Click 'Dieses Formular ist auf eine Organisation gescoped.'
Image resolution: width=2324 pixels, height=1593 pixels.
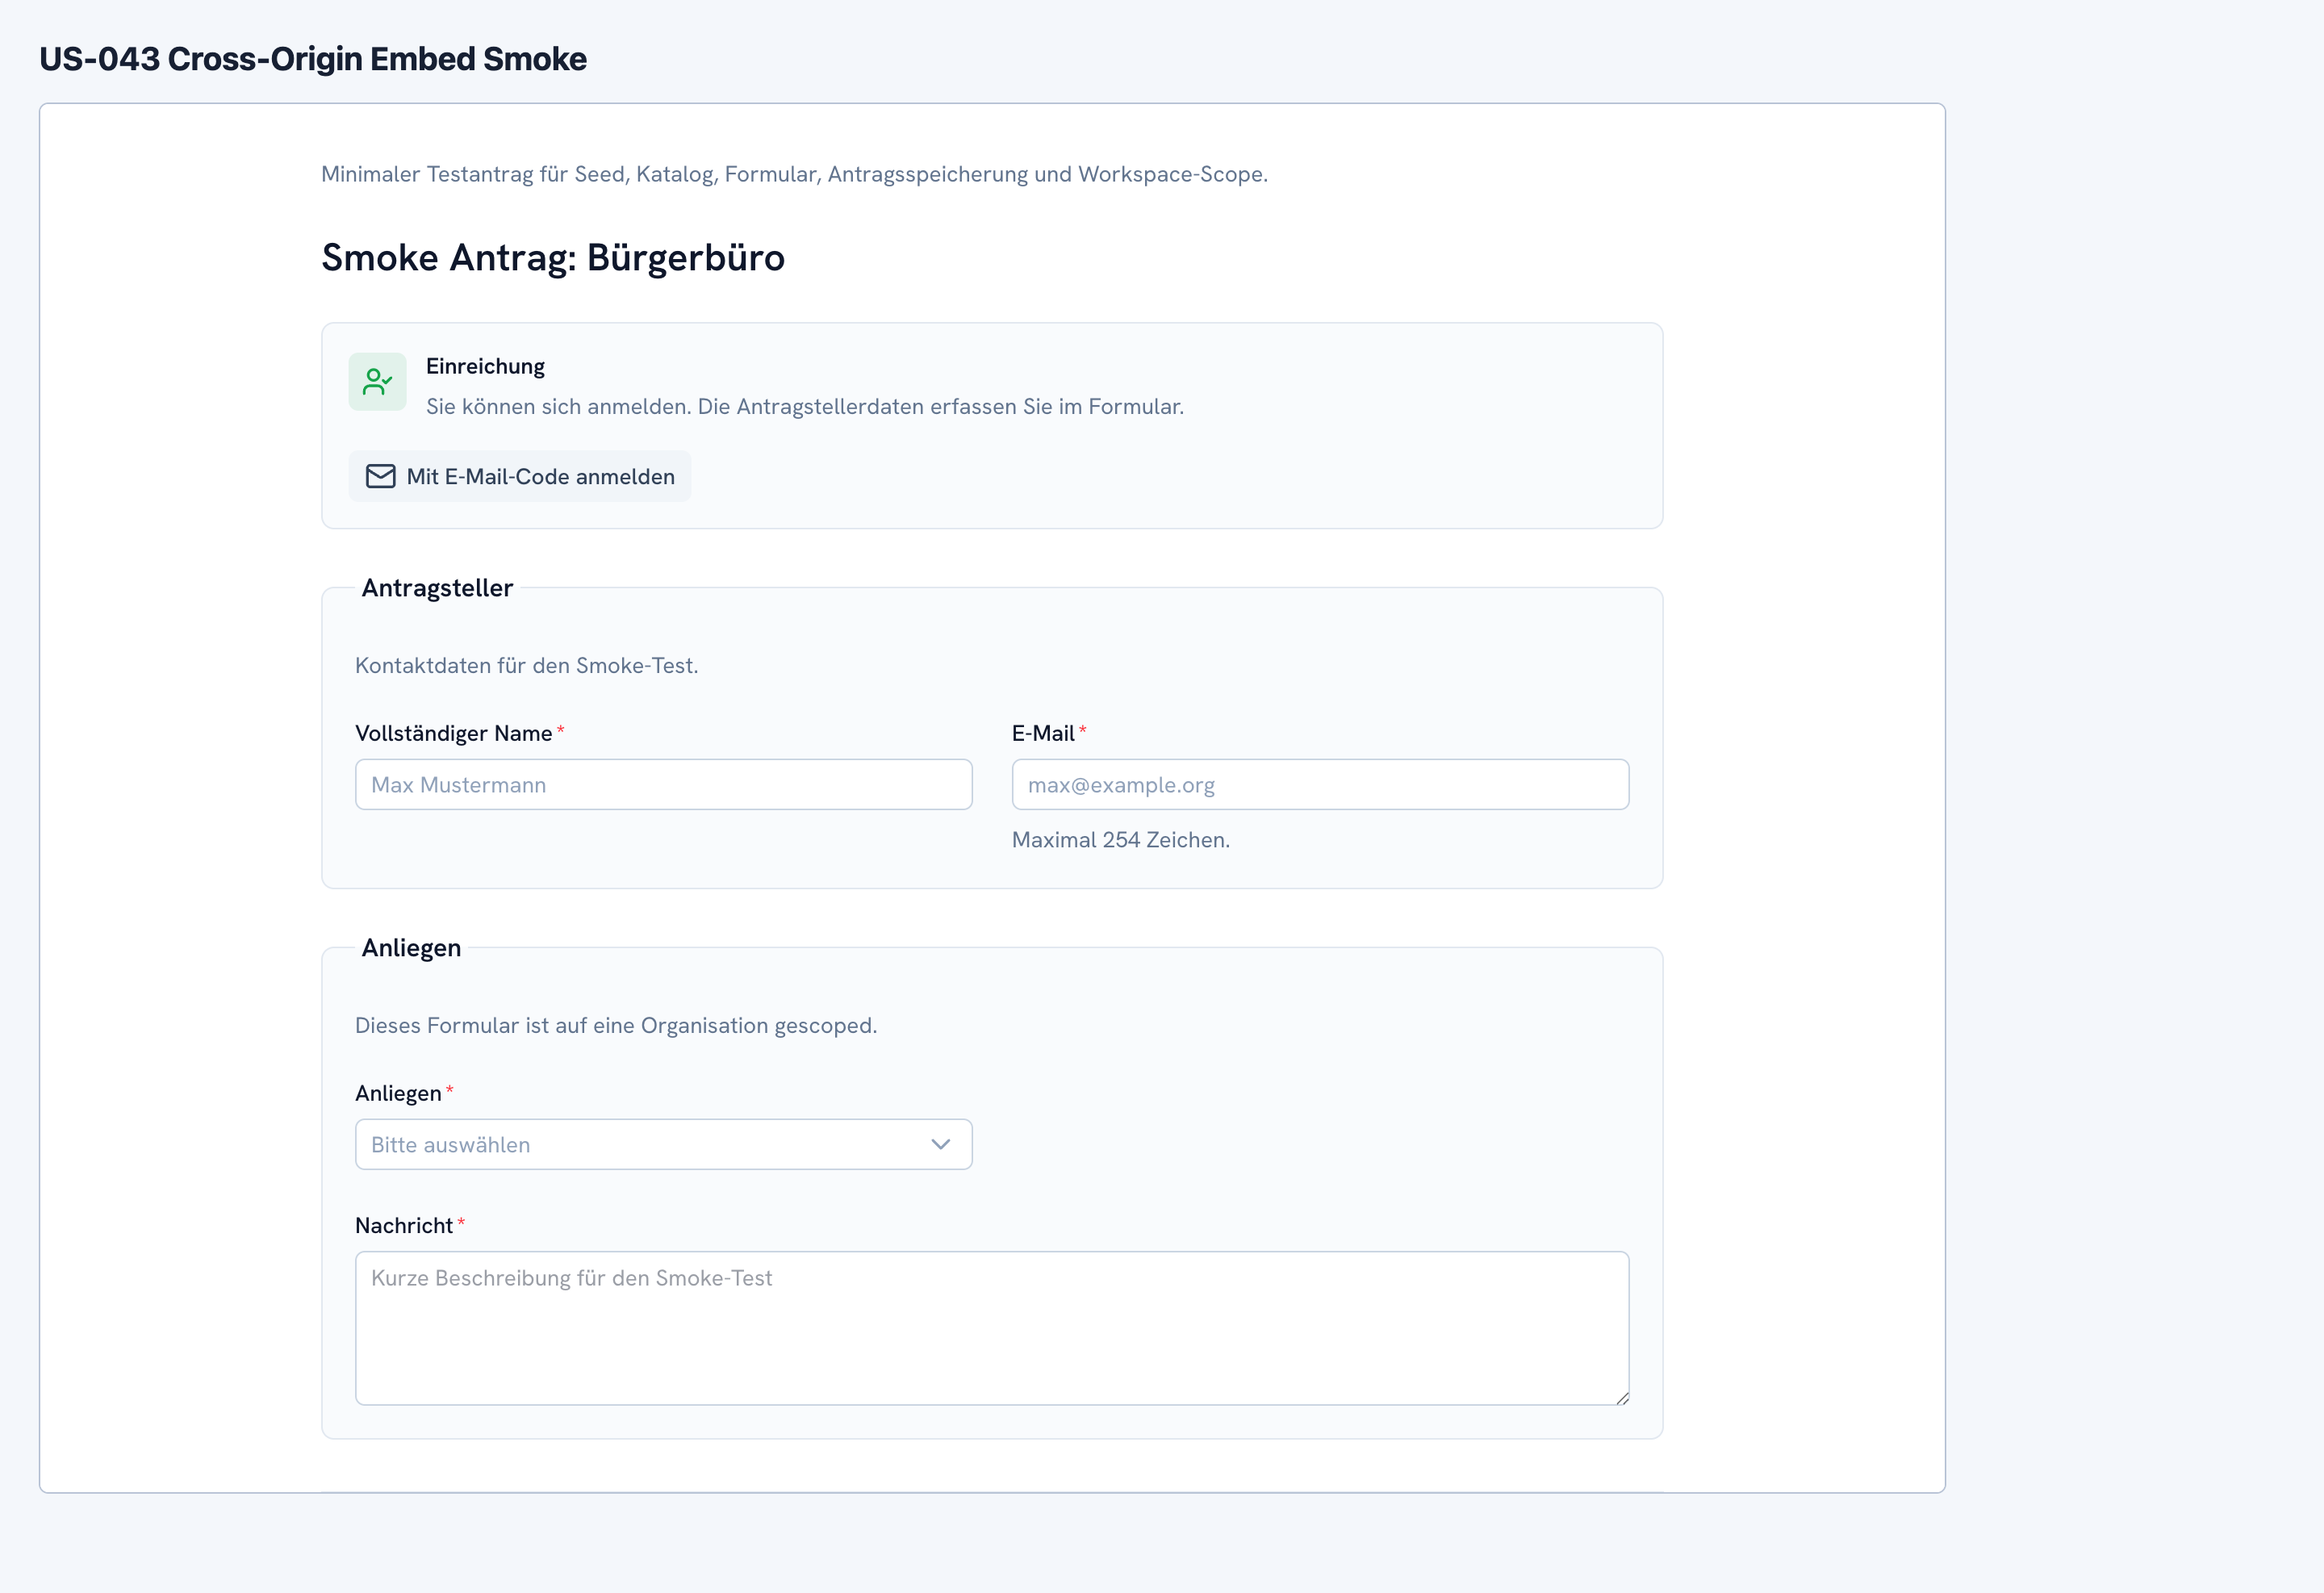click(x=616, y=1025)
